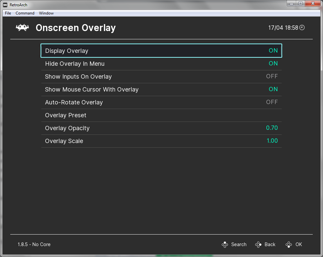323x257 pixels.
Task: Open the Window menu
Action: click(46, 13)
